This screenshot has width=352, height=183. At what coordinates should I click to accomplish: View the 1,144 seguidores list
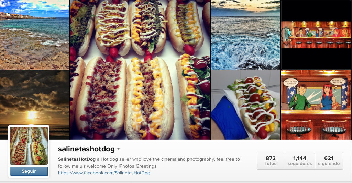coord(300,161)
